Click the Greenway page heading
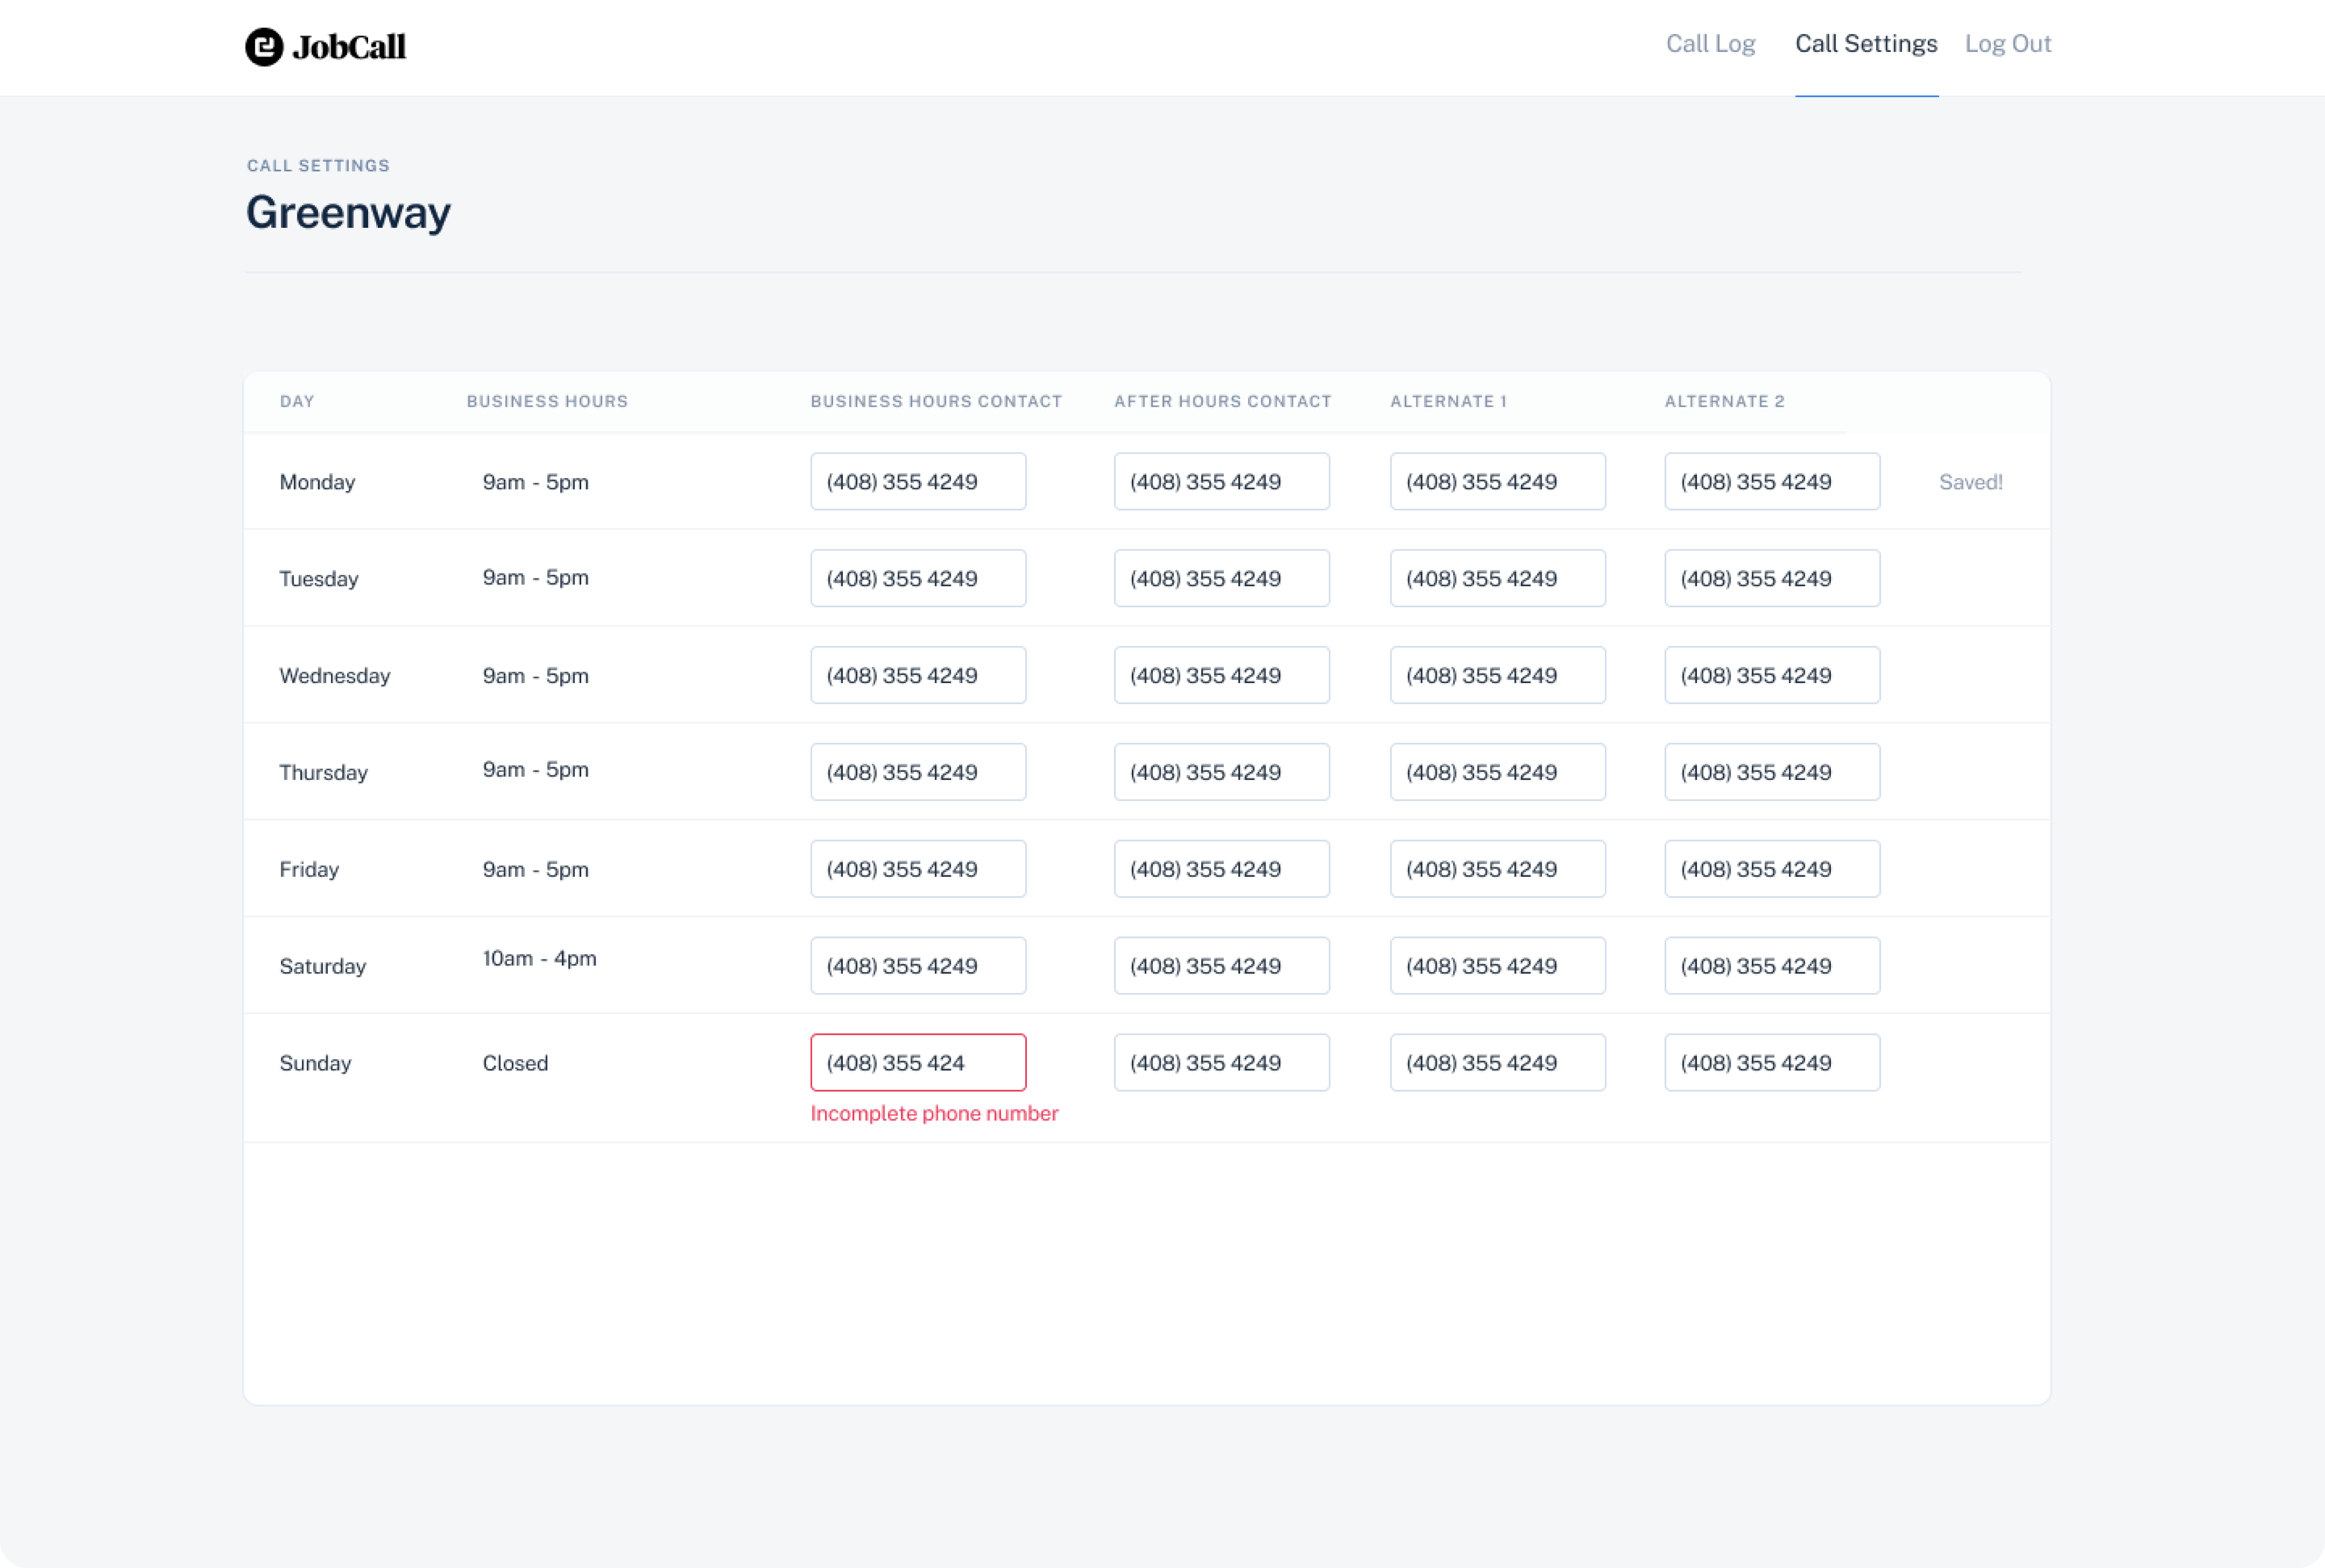2325x1568 pixels. tap(348, 212)
